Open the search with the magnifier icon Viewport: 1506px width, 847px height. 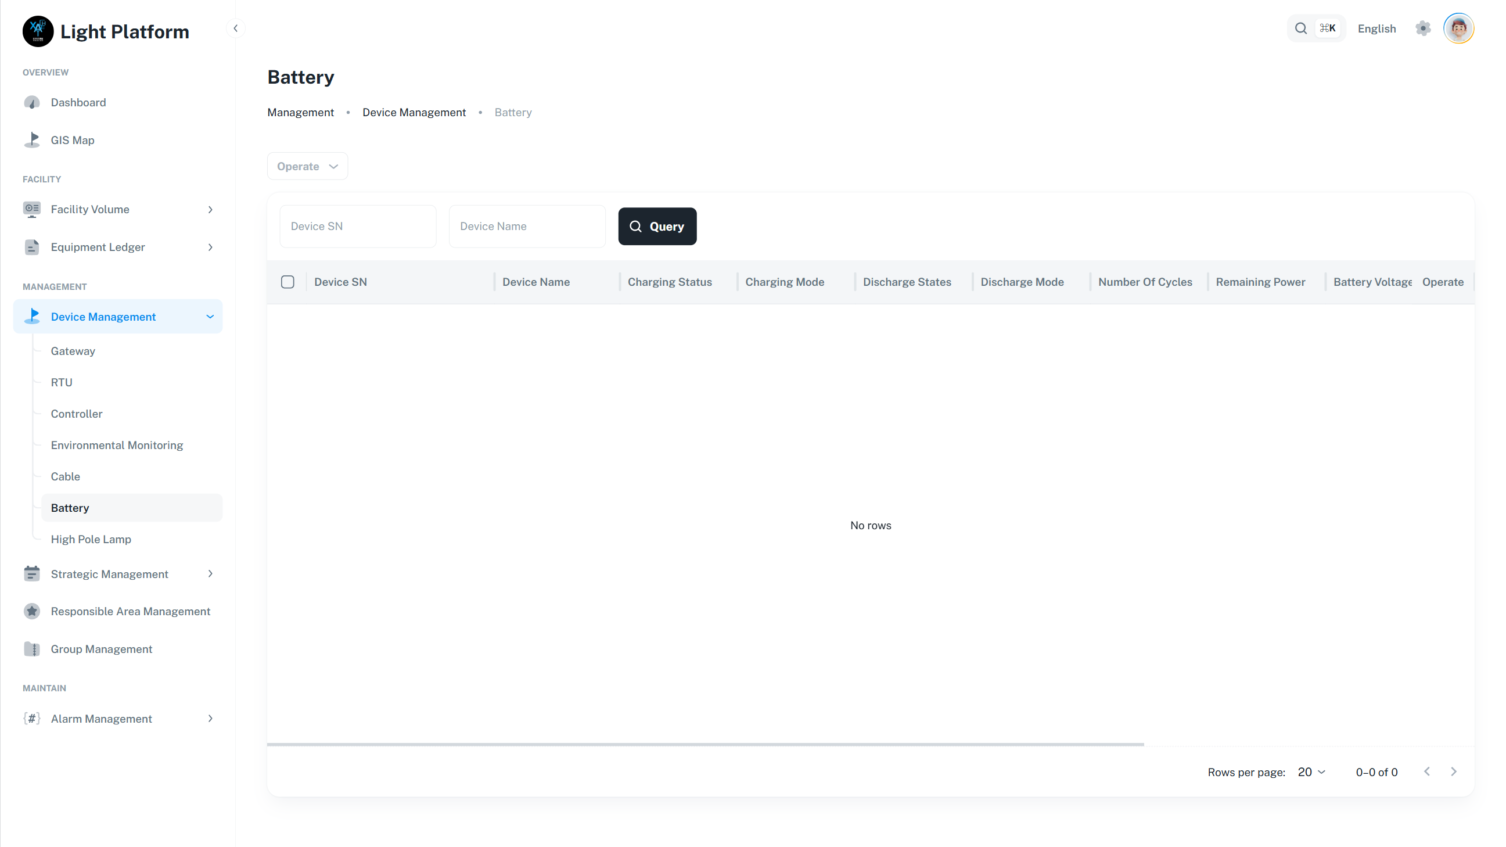1300,28
